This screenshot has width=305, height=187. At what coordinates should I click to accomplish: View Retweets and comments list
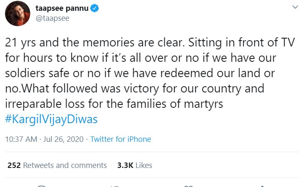[65, 165]
